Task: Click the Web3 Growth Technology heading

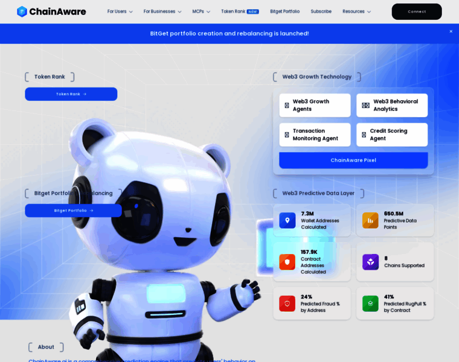Action: tap(316, 77)
